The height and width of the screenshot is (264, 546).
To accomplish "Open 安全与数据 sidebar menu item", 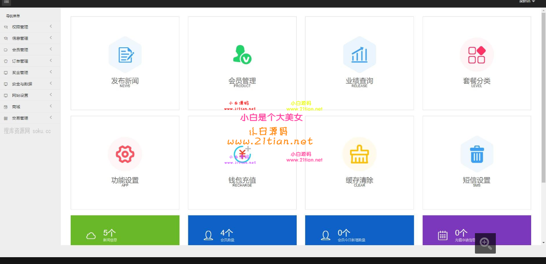I will [x=22, y=84].
